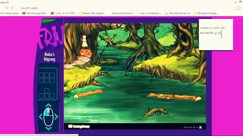This screenshot has height=136, width=243.
Task: Open the 'Descarga la trilogia' bookmark
Action: [x=206, y=13]
